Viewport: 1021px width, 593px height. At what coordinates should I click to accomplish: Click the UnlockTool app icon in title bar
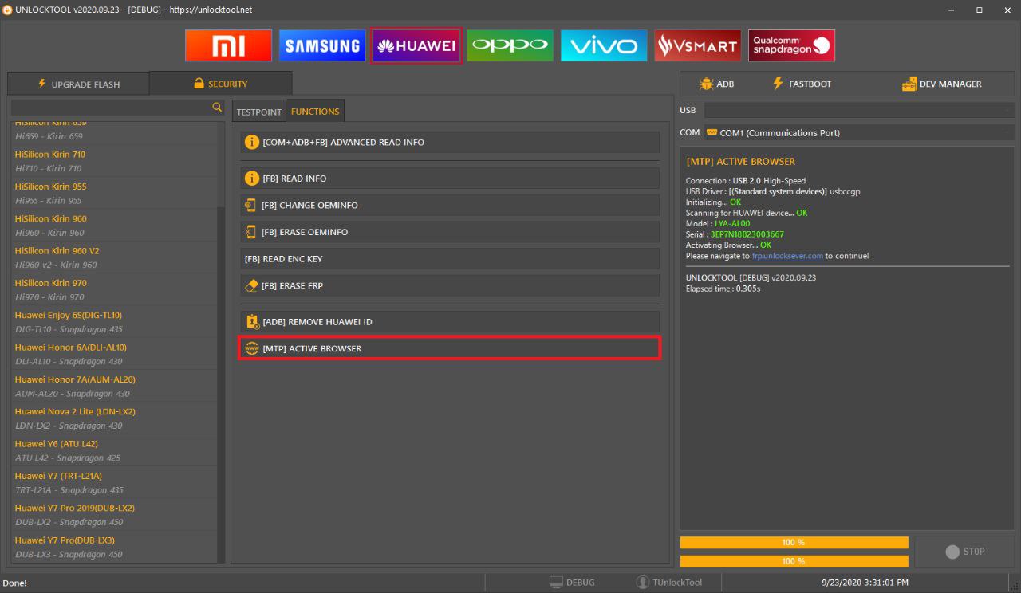pyautogui.click(x=7, y=10)
